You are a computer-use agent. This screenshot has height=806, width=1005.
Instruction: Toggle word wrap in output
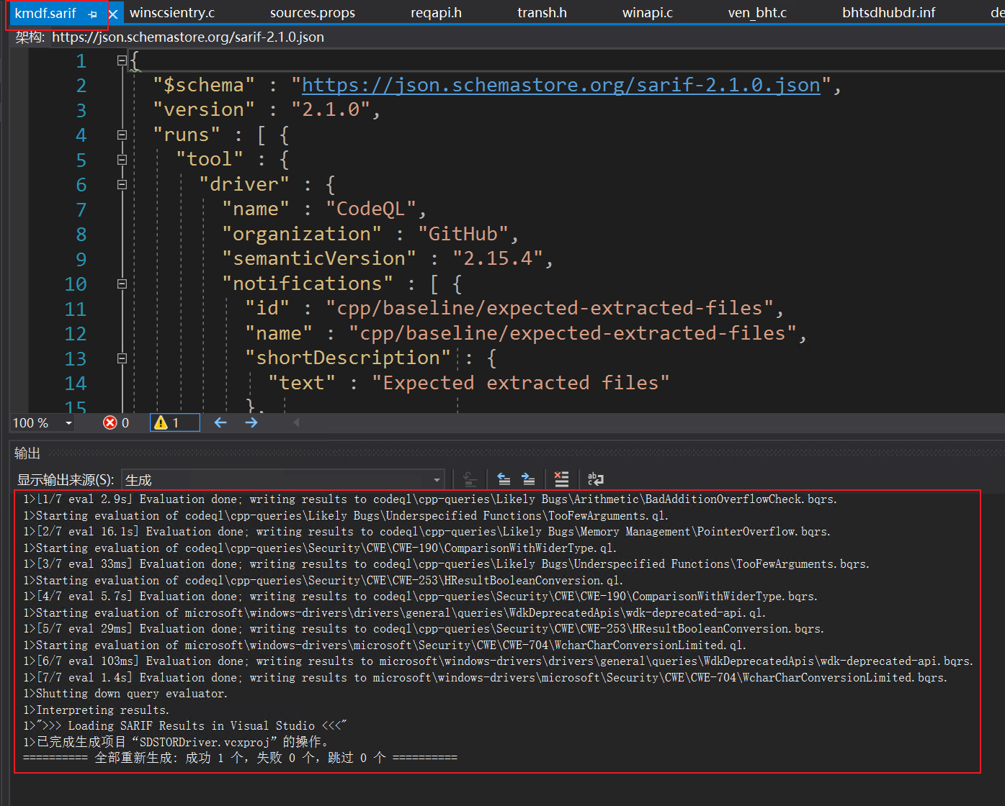click(x=595, y=479)
